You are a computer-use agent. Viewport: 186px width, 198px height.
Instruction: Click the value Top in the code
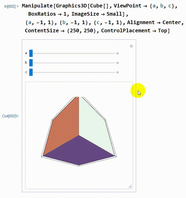[x=163, y=31]
